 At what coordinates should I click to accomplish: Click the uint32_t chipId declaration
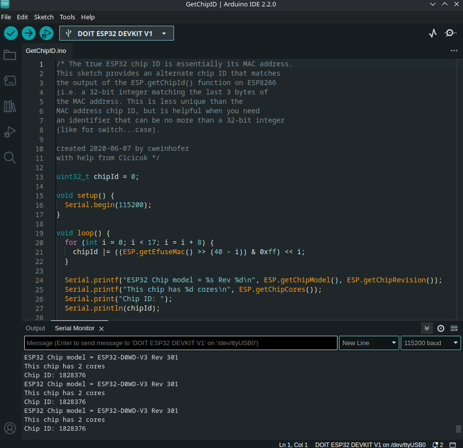click(97, 177)
